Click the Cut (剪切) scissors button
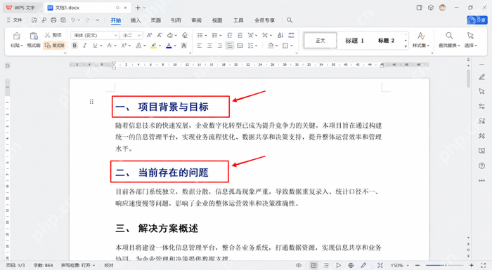This screenshot has width=492, height=270. (53, 35)
